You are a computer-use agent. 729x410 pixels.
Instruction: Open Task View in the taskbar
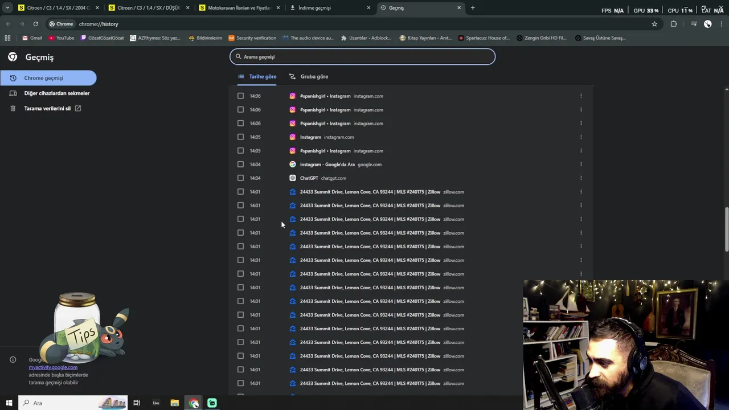[137, 403]
